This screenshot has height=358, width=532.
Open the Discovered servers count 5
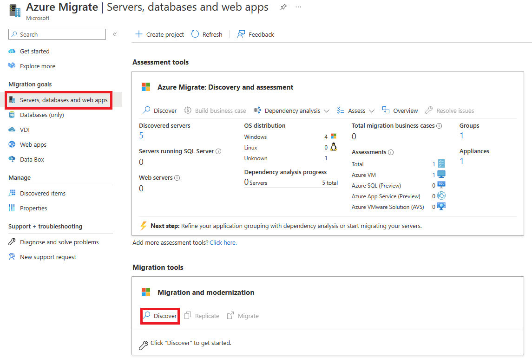(x=141, y=136)
